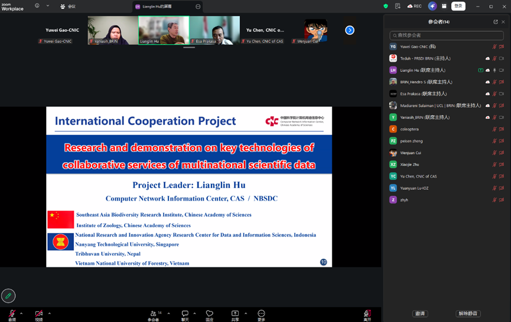Expand share options arrow next to share
The height and width of the screenshot is (322, 511).
[x=246, y=313]
